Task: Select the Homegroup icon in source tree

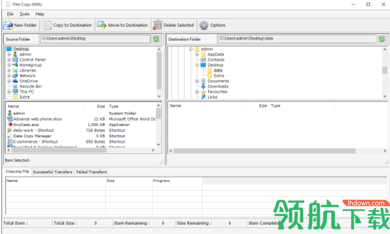Action: [15, 65]
